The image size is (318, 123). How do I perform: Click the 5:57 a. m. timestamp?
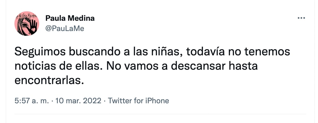(32, 101)
